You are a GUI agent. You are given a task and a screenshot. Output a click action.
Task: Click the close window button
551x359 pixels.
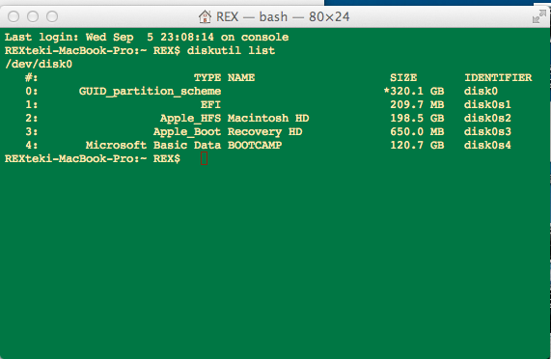(14, 16)
